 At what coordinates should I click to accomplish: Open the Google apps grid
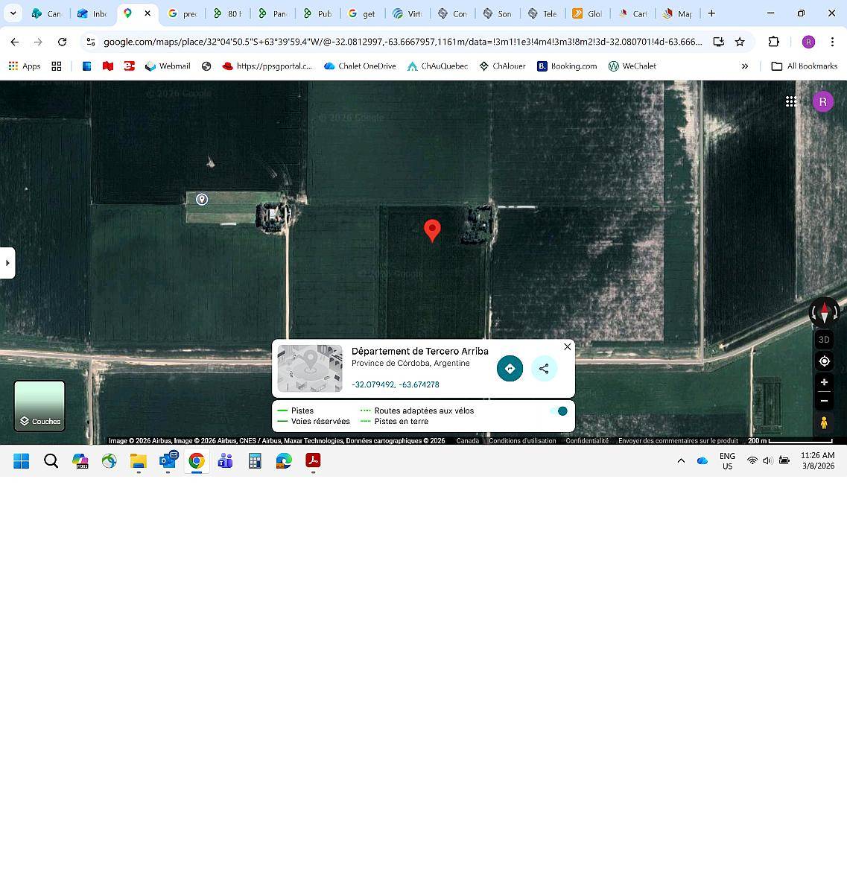tap(791, 101)
